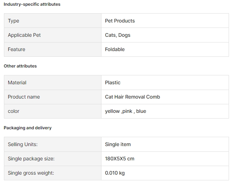This screenshot has height=185, width=234.
Task: Click the Packaging and delivery heading
Action: point(28,128)
